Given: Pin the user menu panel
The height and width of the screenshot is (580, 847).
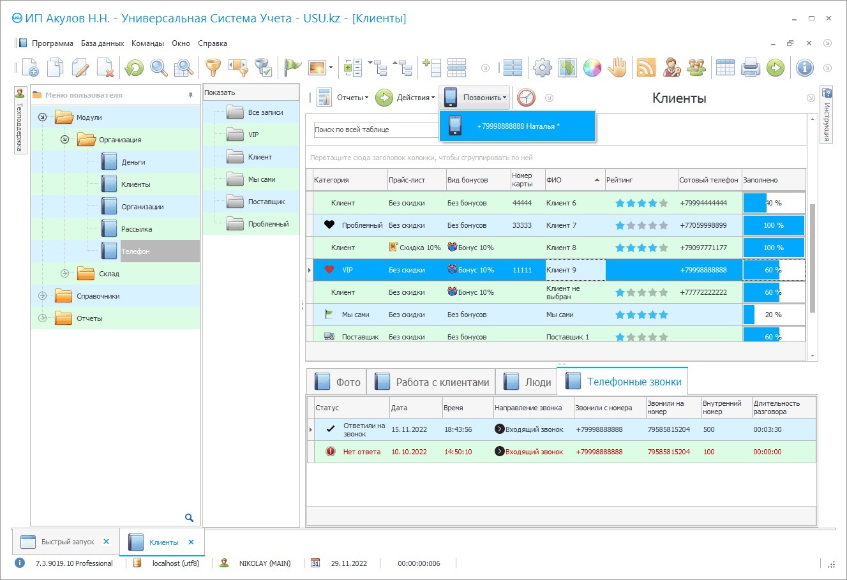Looking at the screenshot, I should tap(190, 95).
